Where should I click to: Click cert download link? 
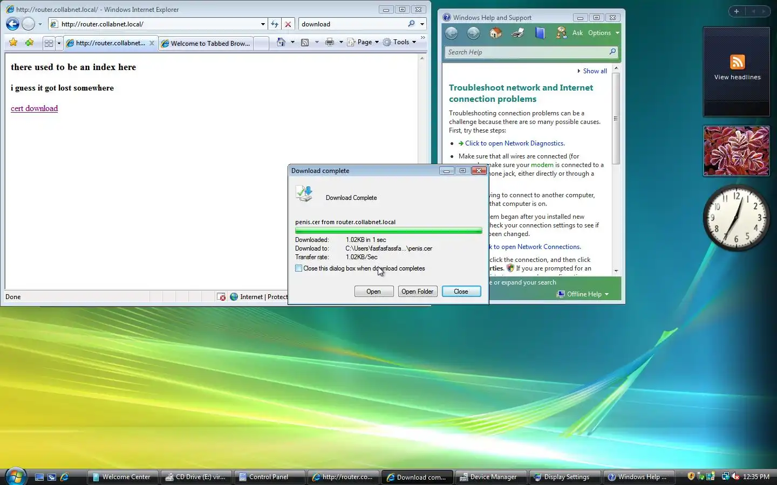click(34, 108)
